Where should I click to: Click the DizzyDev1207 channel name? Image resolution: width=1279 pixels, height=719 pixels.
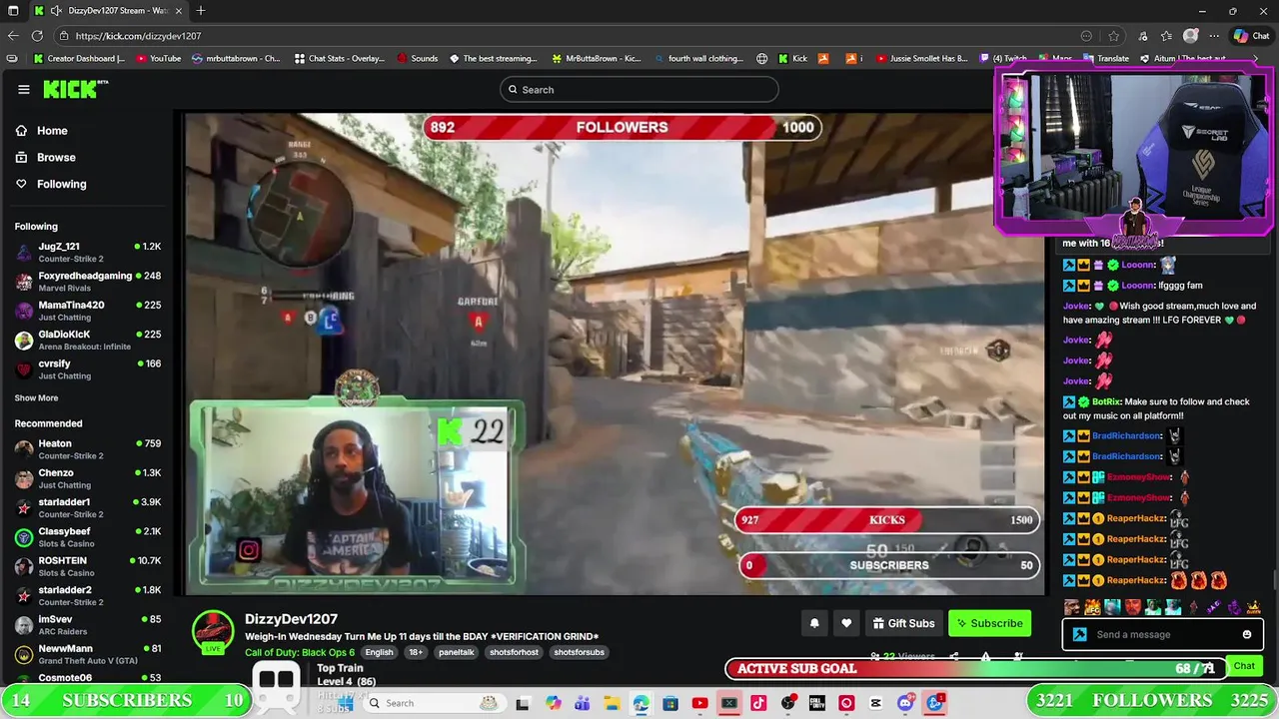tap(291, 619)
